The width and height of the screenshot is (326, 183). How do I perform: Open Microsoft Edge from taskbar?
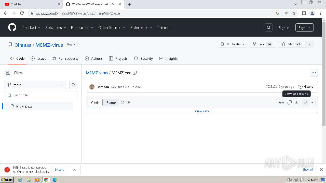pos(55,180)
